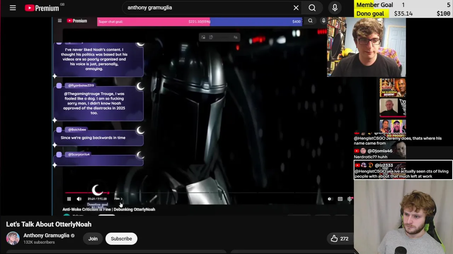Click inner video's search magnifier icon
453x254 pixels.
click(310, 21)
